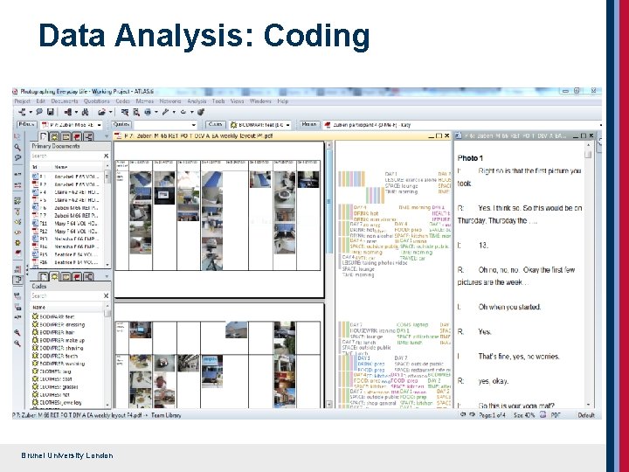
Task: Select code BODYPREP: dressing
Action: (x=59, y=324)
